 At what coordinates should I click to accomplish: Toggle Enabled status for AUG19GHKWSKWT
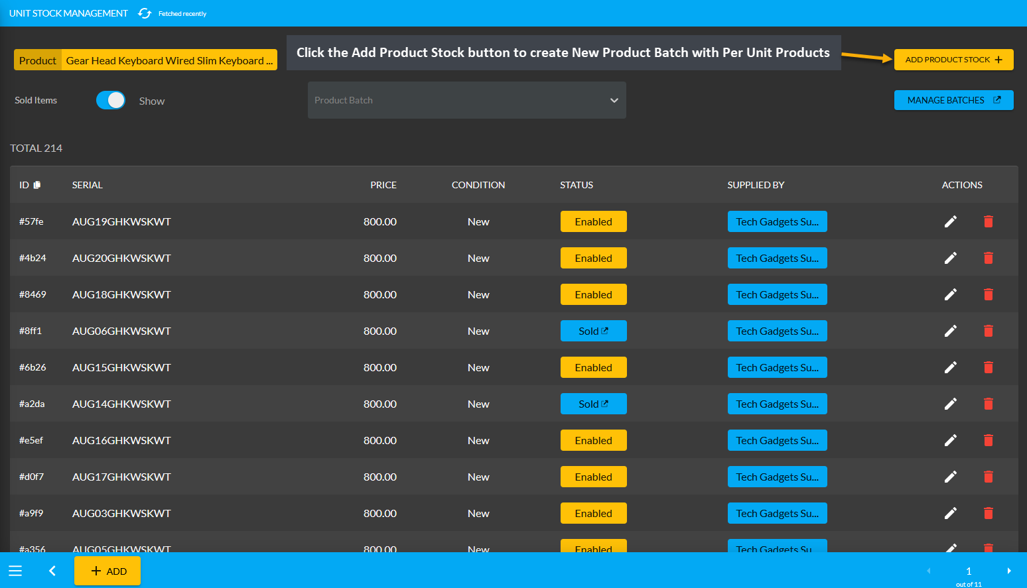[594, 221]
